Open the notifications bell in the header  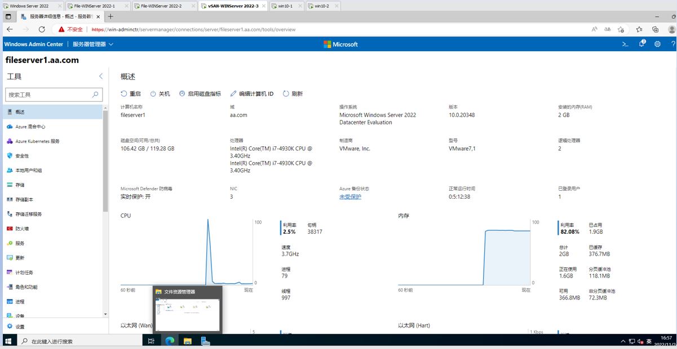tap(641, 44)
